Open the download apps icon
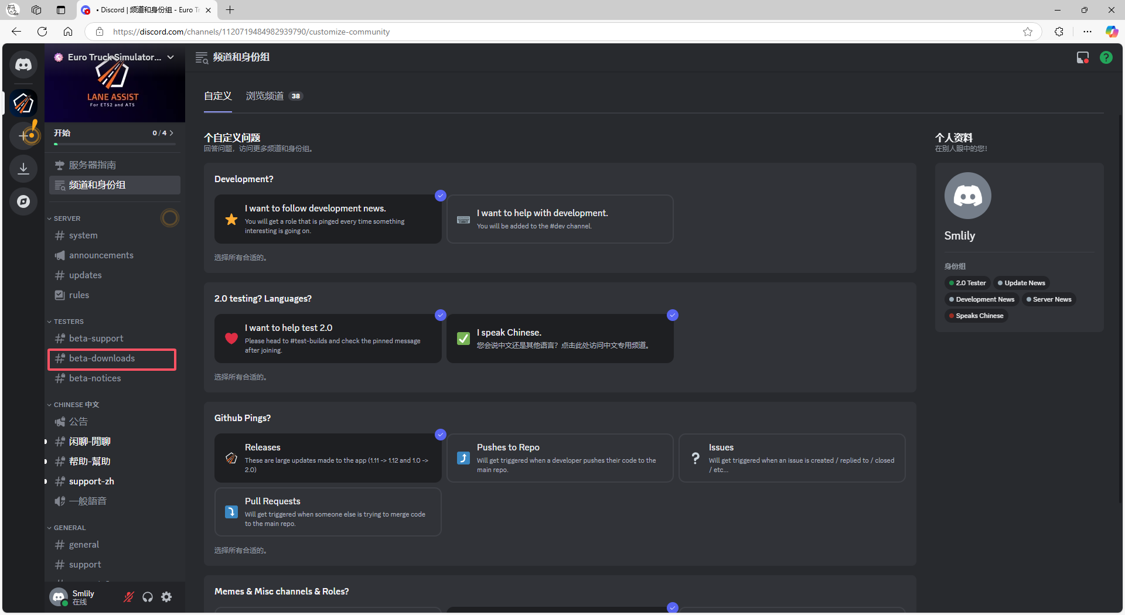 click(x=23, y=169)
